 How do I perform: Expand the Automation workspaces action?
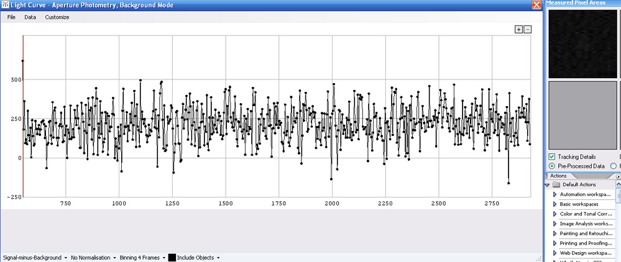(x=555, y=195)
